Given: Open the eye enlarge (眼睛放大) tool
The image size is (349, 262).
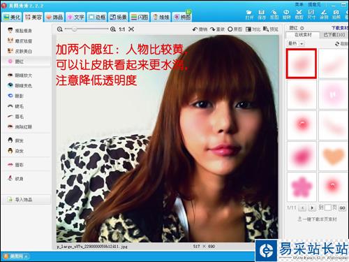Looking at the screenshot, I should 20,75.
